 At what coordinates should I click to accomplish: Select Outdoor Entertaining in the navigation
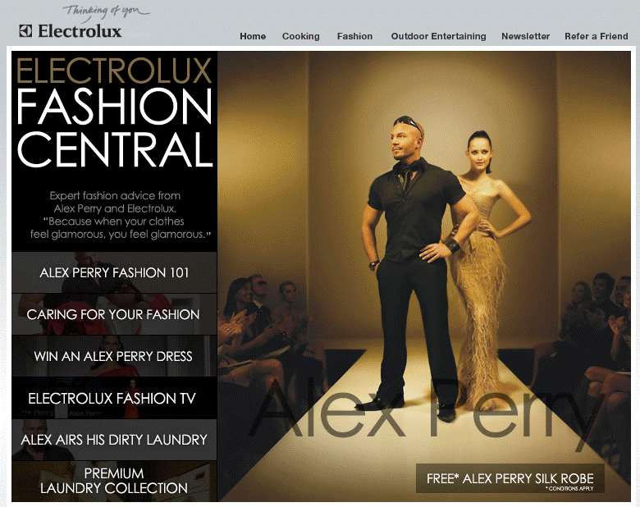click(438, 36)
